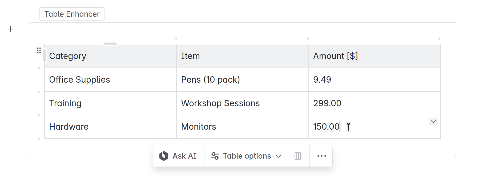Select the Item header cell
The height and width of the screenshot is (178, 483).
click(242, 56)
